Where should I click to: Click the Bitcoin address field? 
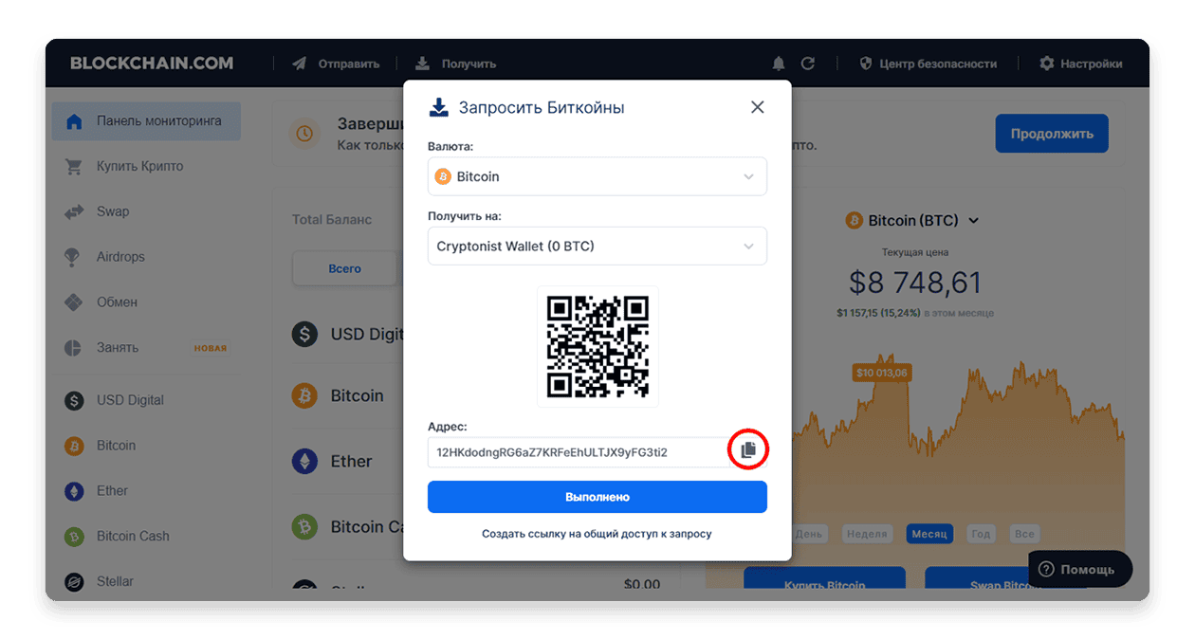(x=579, y=452)
